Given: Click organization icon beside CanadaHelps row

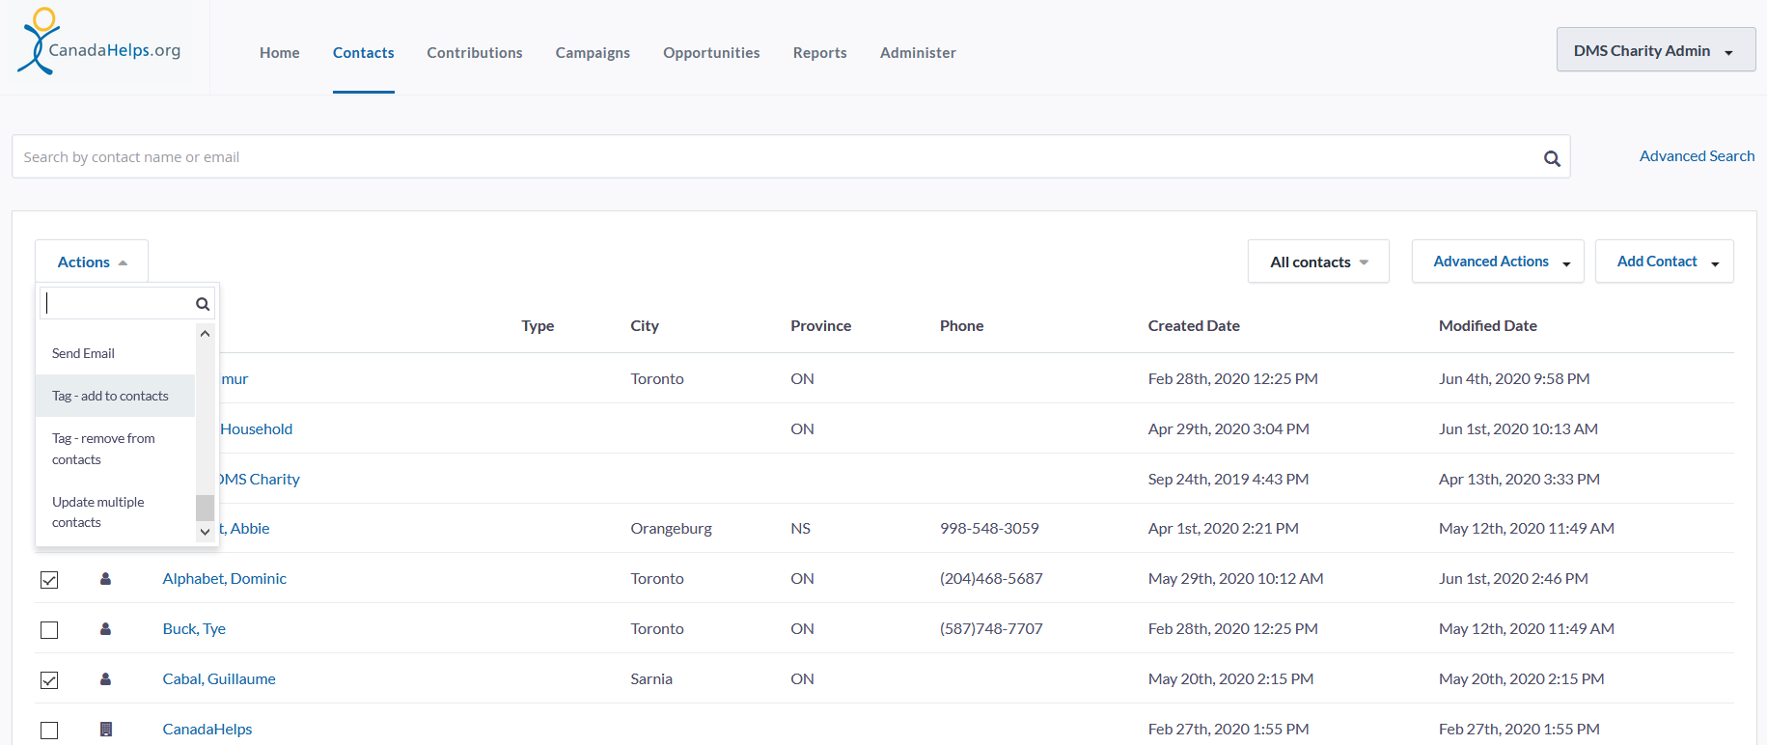Looking at the screenshot, I should [x=106, y=730].
